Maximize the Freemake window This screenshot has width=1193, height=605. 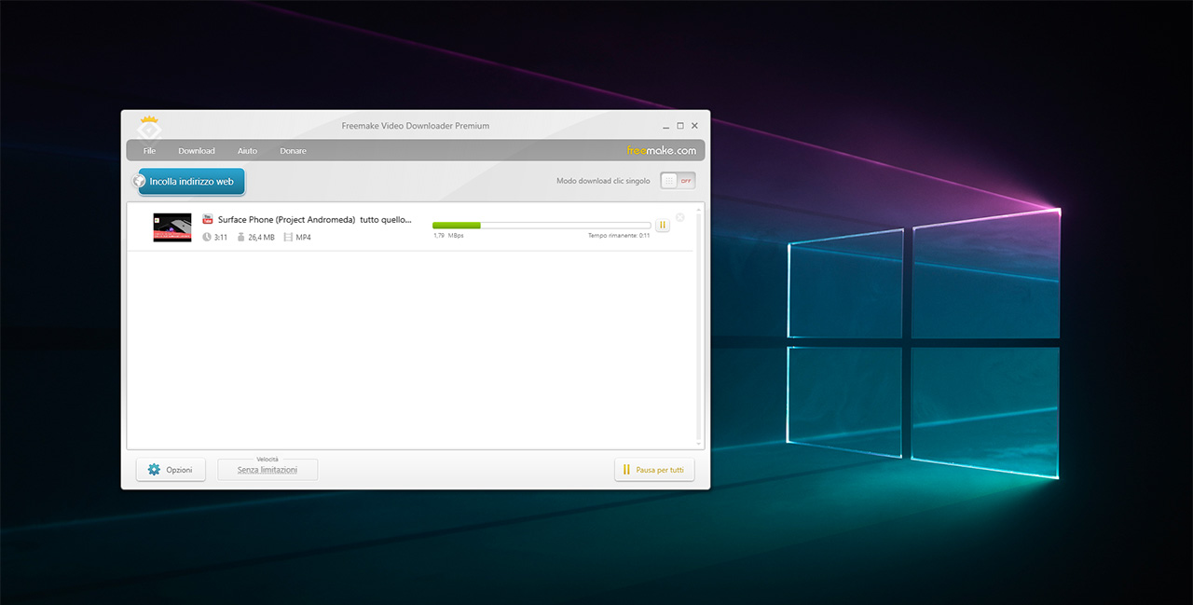pos(680,125)
